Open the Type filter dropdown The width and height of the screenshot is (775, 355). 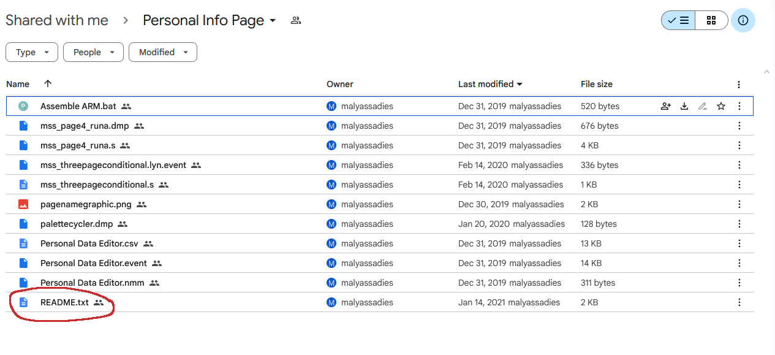(x=32, y=52)
